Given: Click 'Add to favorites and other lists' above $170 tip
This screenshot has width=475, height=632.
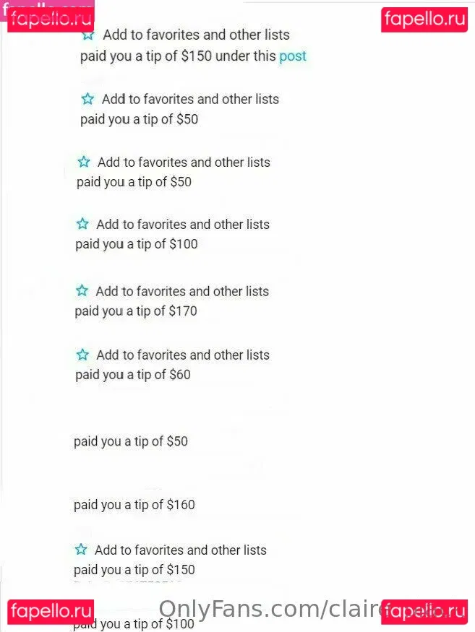Looking at the screenshot, I should point(182,291).
